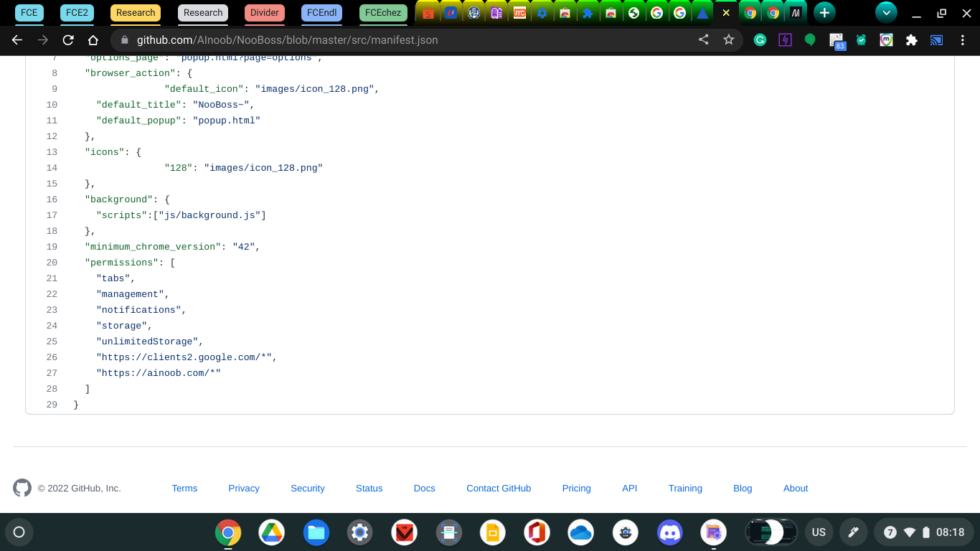This screenshot has width=980, height=551.
Task: Switch to the Divider browser tab
Action: coord(264,12)
